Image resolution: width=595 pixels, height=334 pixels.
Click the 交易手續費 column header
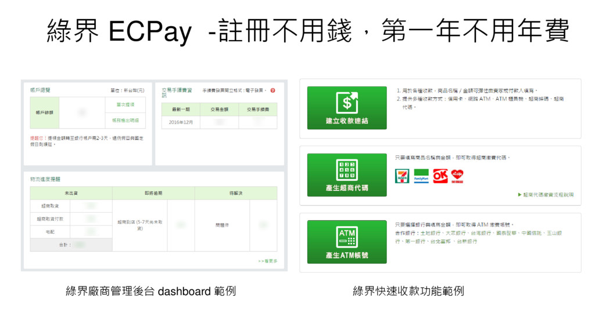(x=258, y=110)
